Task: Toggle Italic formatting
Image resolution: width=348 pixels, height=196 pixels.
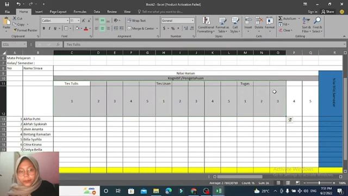Action: coord(49,28)
